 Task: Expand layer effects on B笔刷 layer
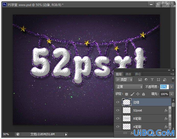[170, 118]
